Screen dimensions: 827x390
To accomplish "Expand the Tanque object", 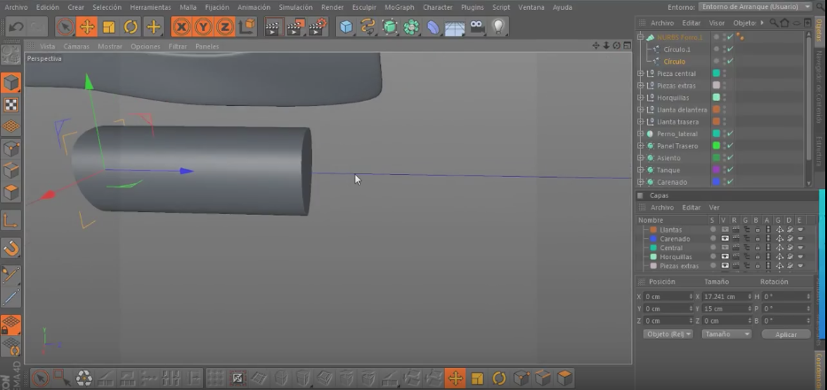I will (x=640, y=170).
